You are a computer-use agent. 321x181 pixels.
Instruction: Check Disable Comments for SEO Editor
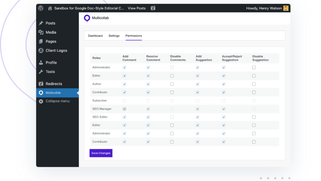[172, 117]
